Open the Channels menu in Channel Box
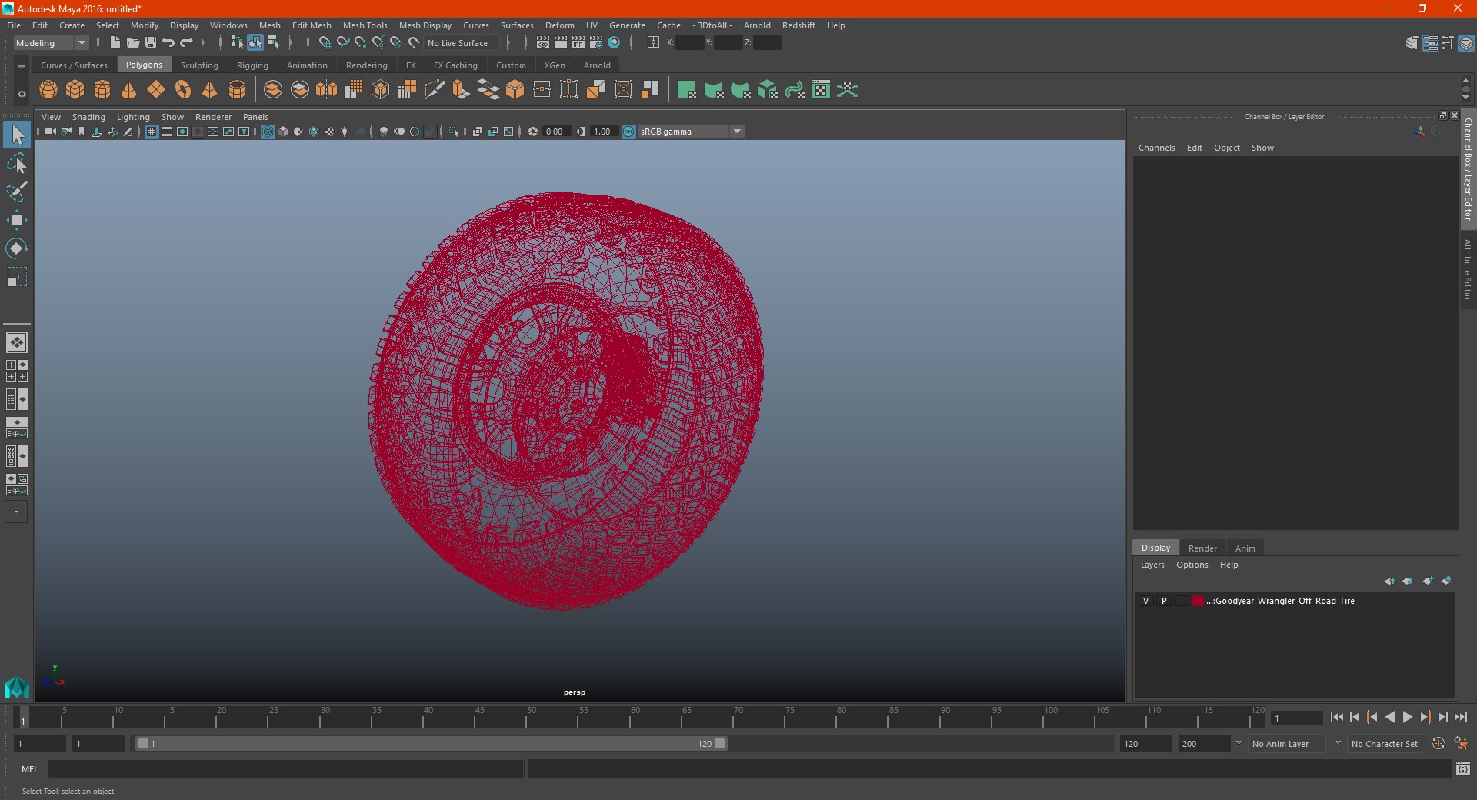This screenshot has height=800, width=1477. pyautogui.click(x=1156, y=148)
